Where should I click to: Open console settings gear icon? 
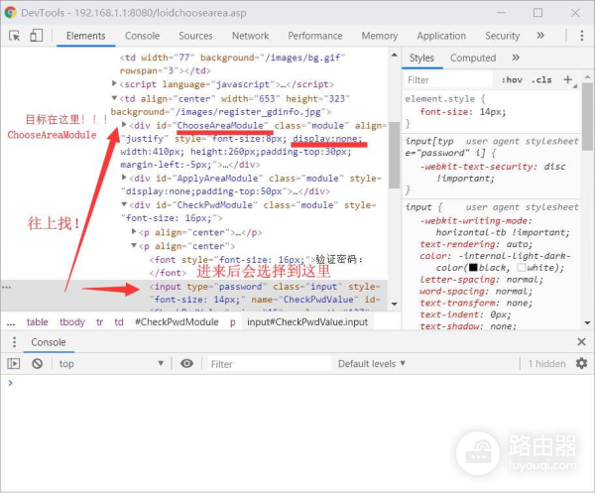click(581, 364)
